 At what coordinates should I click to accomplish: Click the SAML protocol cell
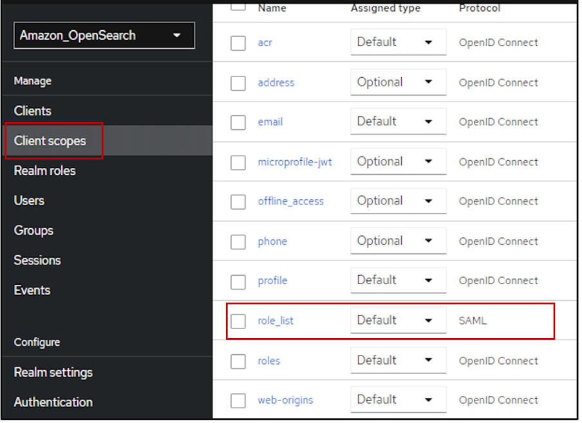point(473,321)
